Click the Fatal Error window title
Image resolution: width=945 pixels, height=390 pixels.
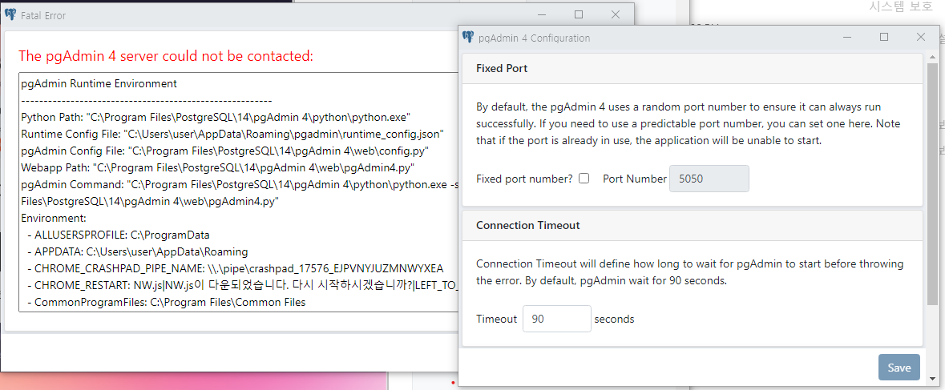tap(42, 16)
